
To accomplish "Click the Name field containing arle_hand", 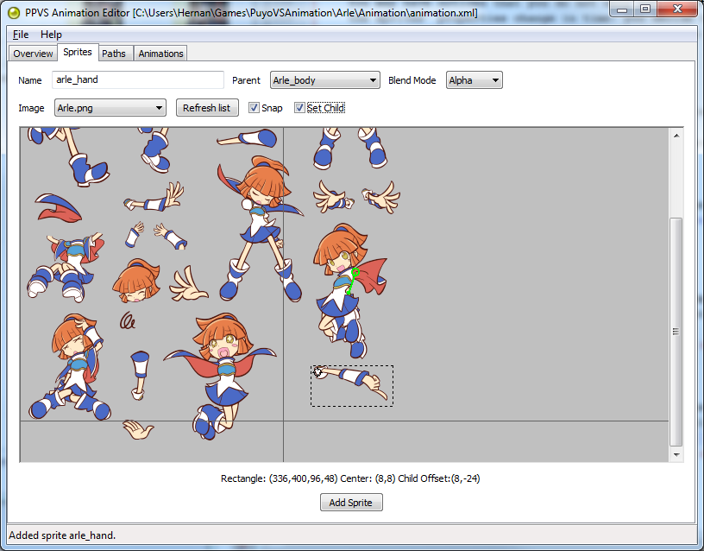I will (138, 80).
